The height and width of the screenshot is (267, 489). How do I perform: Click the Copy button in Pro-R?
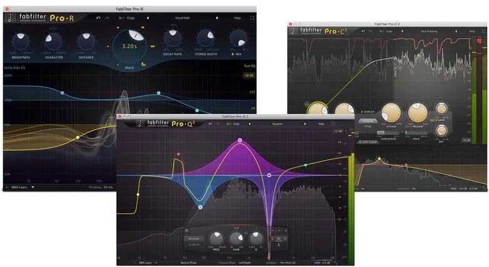131,18
